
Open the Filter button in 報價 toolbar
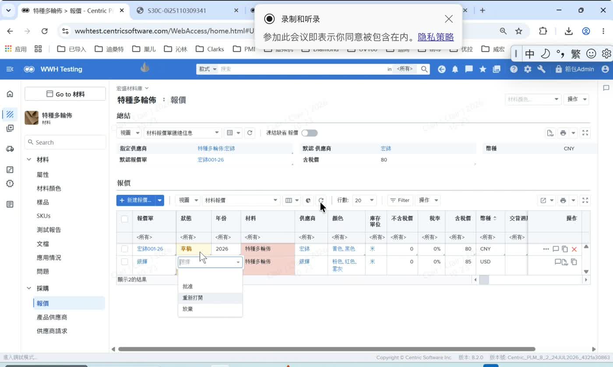[400, 200]
